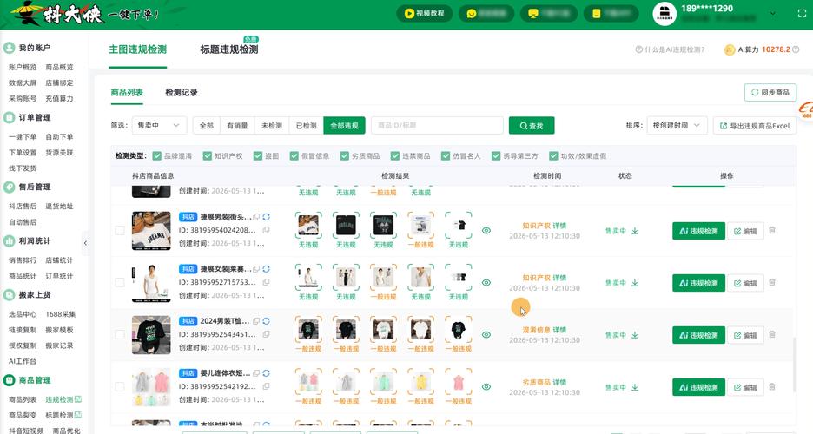Open the 按创建时间 sort dropdown
This screenshot has width=813, height=434.
pos(677,125)
